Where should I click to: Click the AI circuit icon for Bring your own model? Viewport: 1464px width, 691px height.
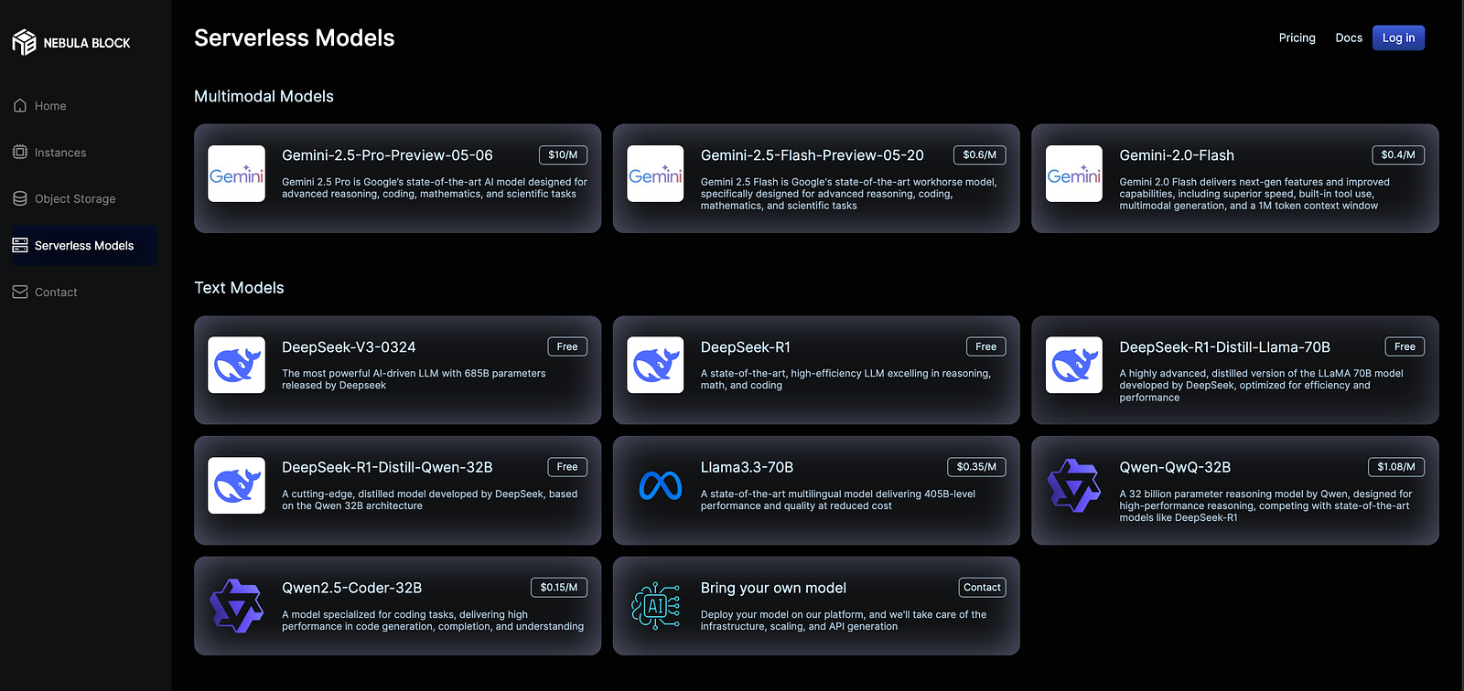click(x=655, y=606)
